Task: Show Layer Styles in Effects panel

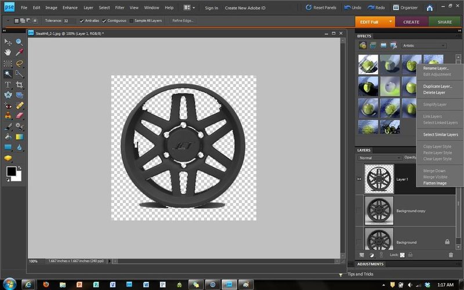Action: click(x=373, y=45)
